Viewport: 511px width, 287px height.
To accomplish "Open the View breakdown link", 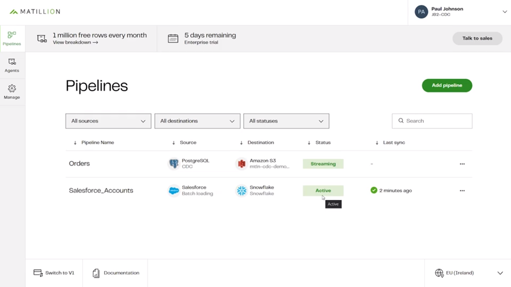I will pyautogui.click(x=75, y=42).
